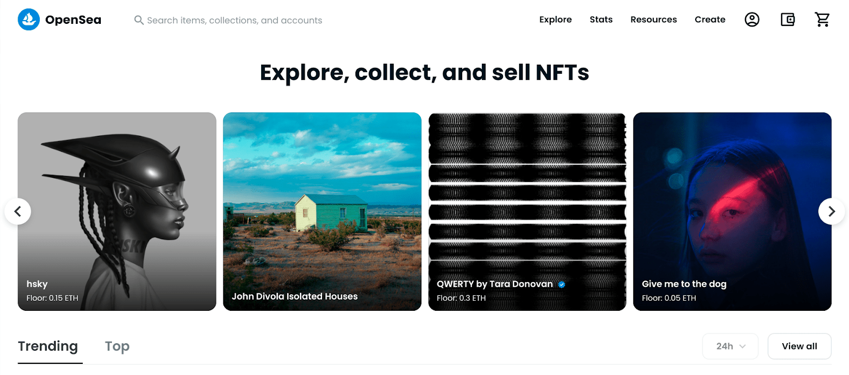This screenshot has height=375, width=849.
Task: Open the wallet icon
Action: tap(787, 20)
